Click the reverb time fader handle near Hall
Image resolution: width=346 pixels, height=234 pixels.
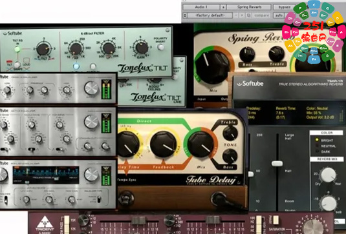[x=277, y=163]
